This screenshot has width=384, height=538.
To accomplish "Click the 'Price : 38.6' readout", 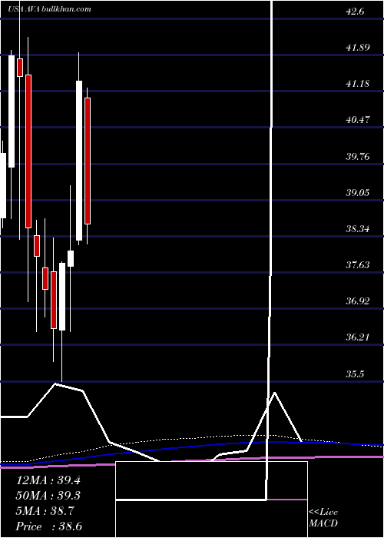I will coord(49,526).
